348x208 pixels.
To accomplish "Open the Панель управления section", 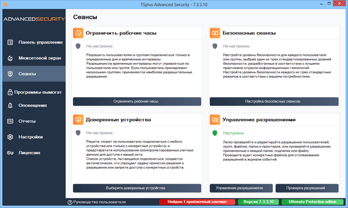I will click(x=34, y=42).
